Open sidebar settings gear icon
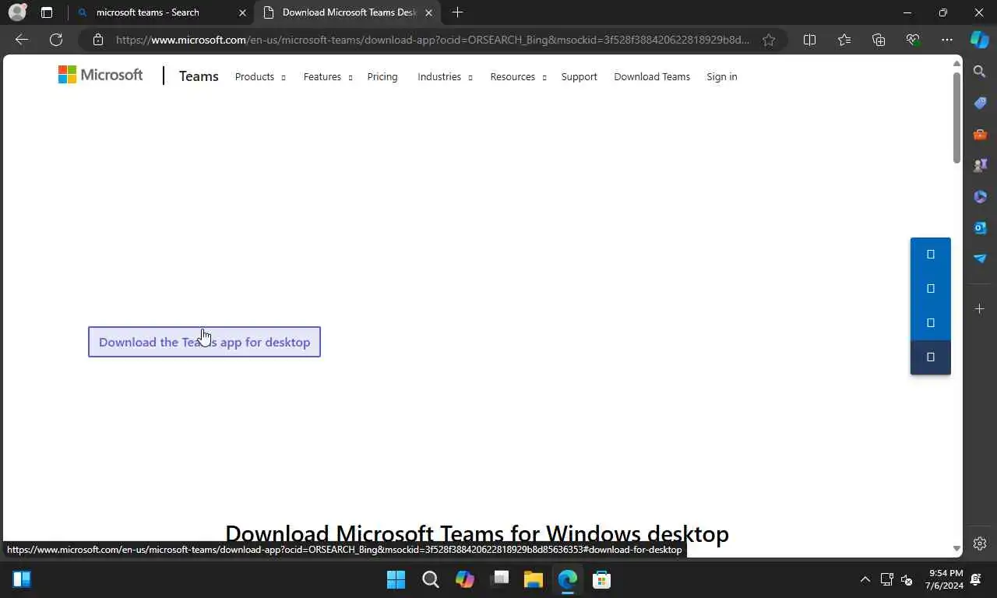This screenshot has width=997, height=598. point(980,543)
